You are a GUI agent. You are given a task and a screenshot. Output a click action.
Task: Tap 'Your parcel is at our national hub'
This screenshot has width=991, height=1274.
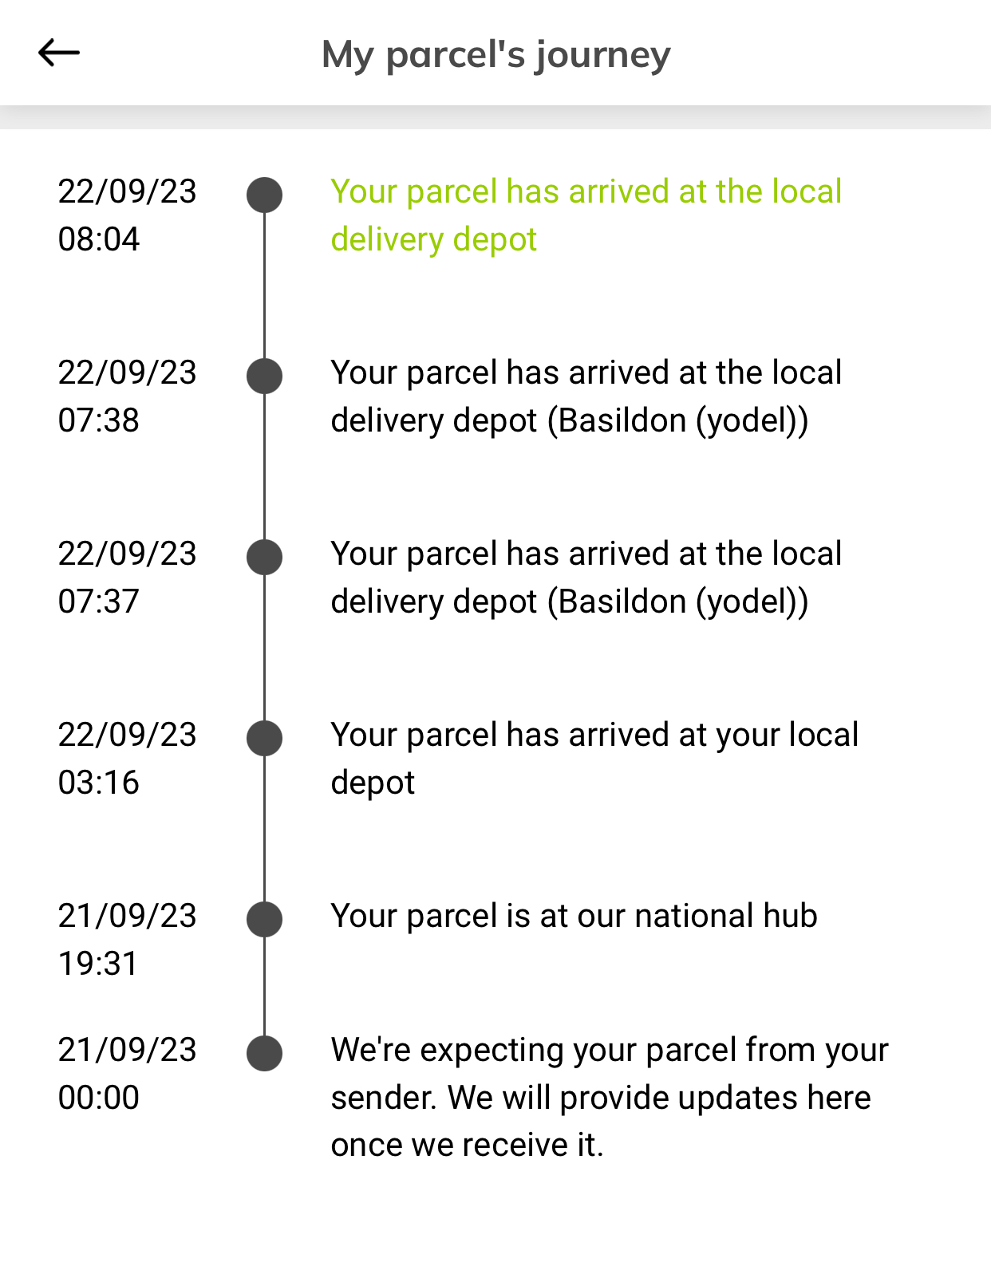(574, 917)
